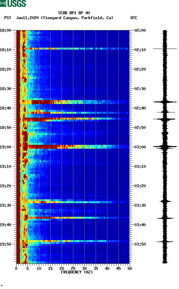The image size is (179, 289).
Task: Click the "18:40" PST time label
Action: (x=6, y=108)
